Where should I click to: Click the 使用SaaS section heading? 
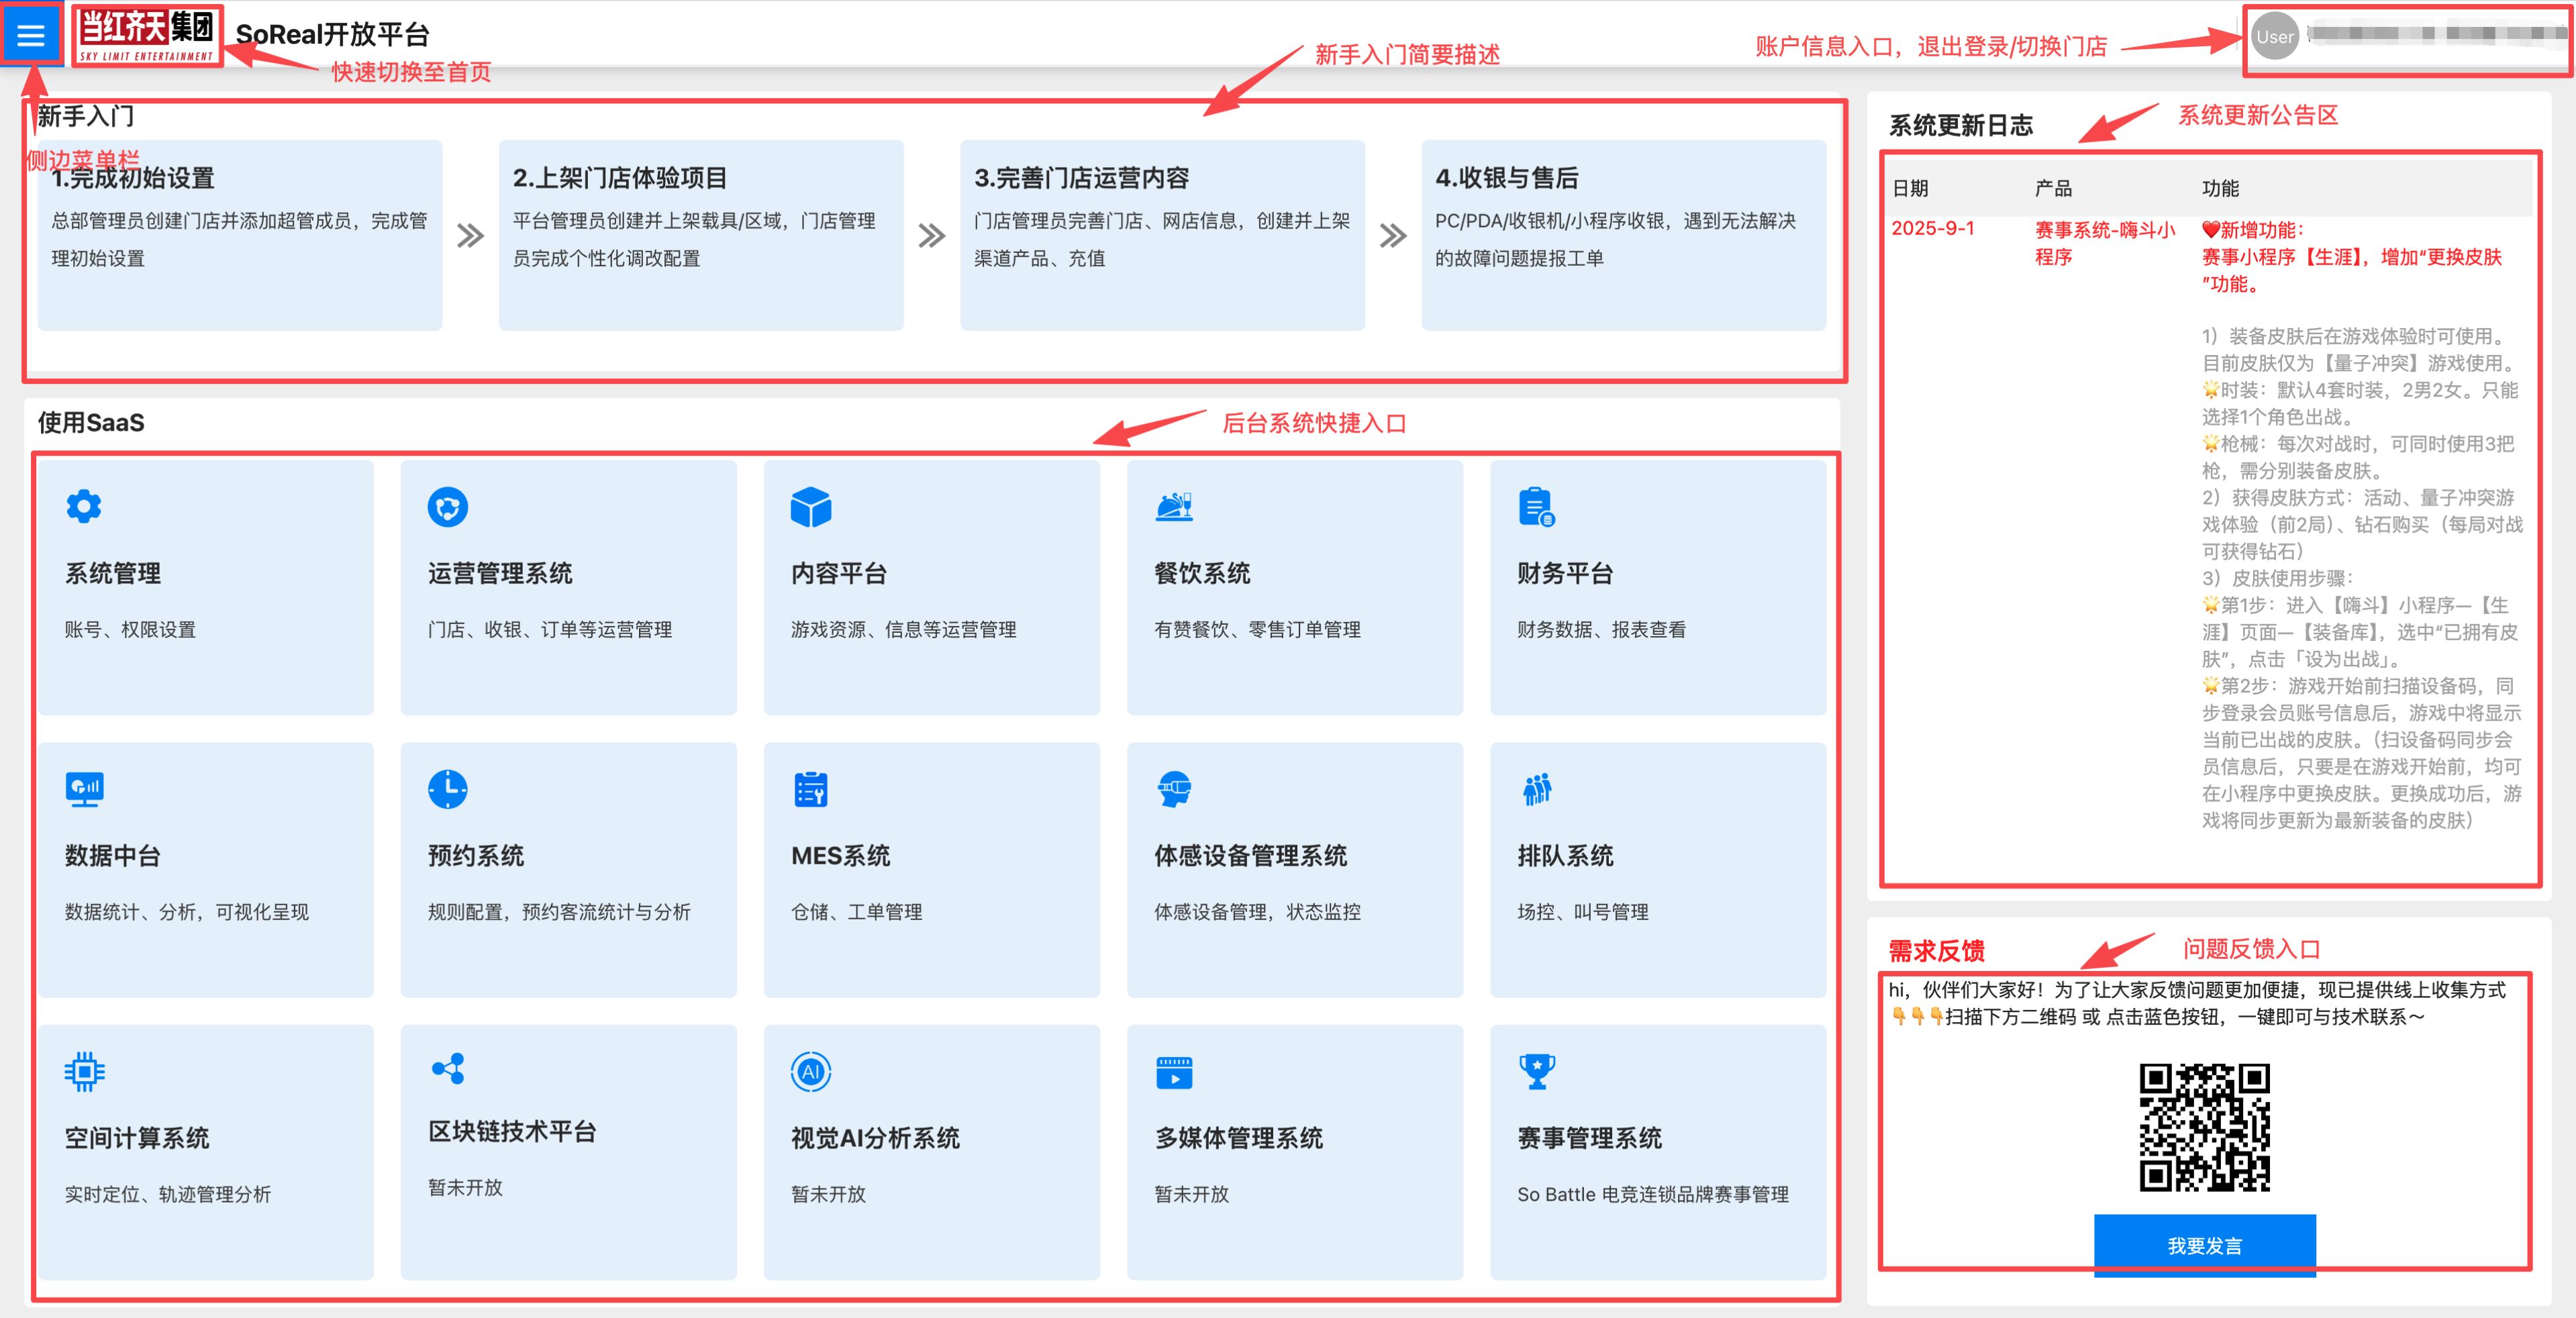tap(91, 423)
